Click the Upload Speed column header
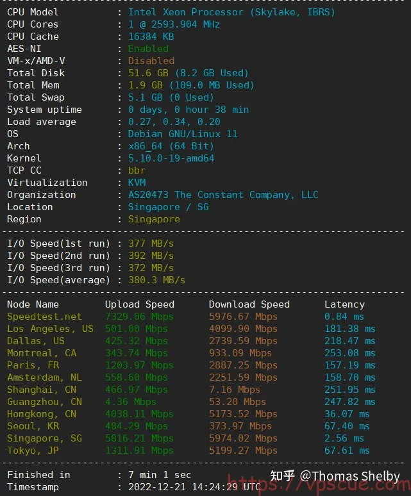Image resolution: width=411 pixels, height=496 pixels. [x=140, y=304]
